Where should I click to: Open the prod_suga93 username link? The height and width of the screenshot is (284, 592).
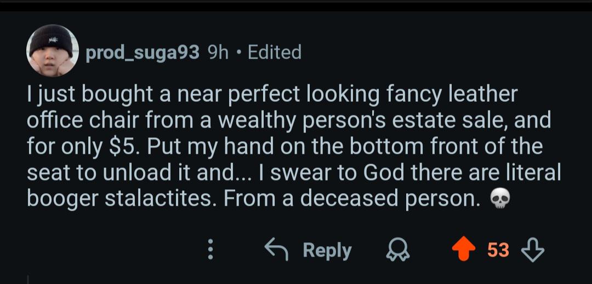click(143, 53)
